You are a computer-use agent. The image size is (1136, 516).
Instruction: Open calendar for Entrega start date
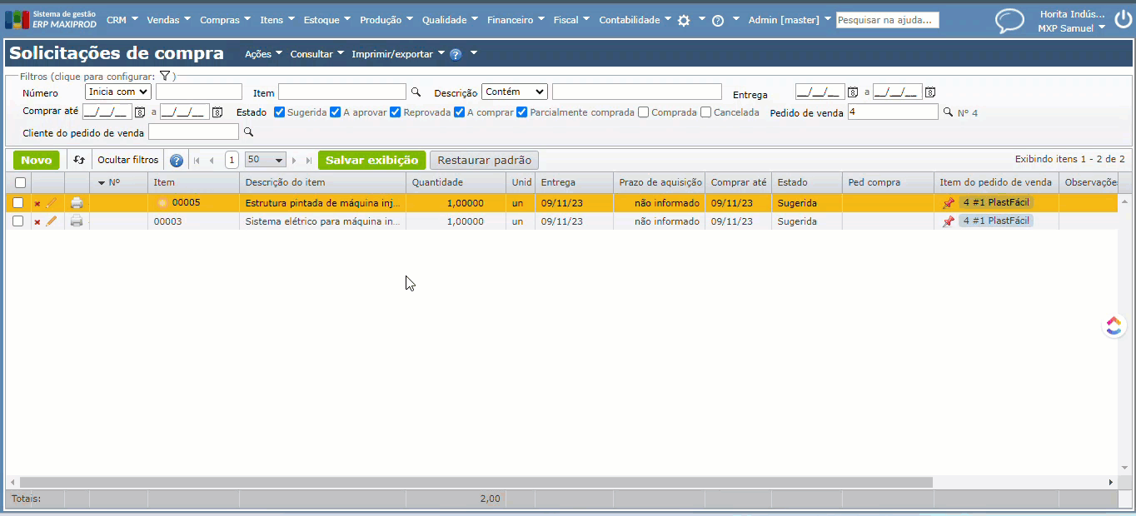pos(853,92)
